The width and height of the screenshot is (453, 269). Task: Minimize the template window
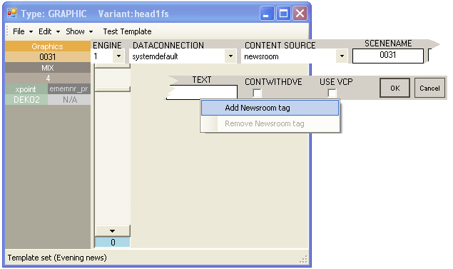[267, 14]
